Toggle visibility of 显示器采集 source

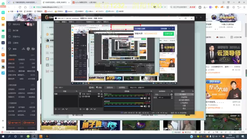[x=99, y=96]
